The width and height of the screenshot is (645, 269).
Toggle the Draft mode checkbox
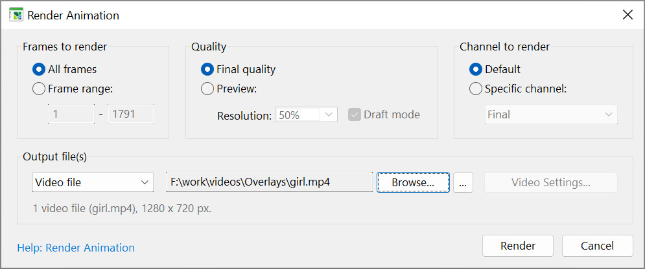[354, 114]
